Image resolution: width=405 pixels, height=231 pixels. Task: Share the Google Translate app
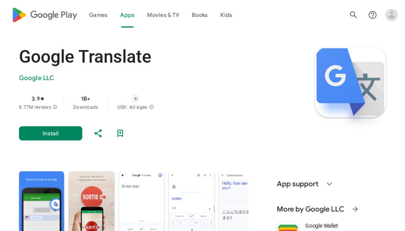pos(98,133)
